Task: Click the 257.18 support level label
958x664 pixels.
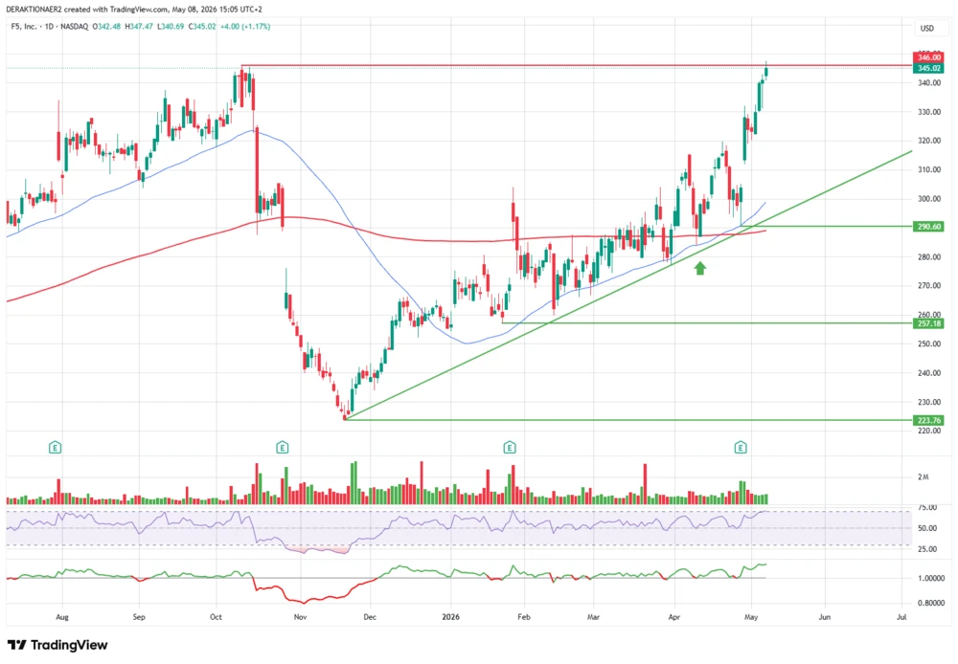Action: [928, 323]
